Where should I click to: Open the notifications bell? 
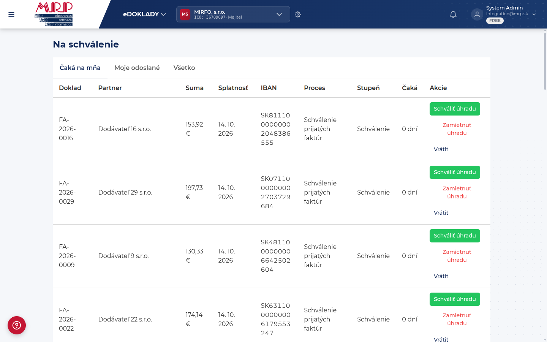pos(453,14)
